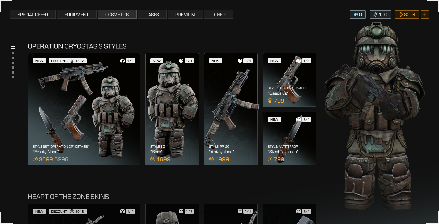Click the NEW badge in Heart of Zone
This screenshot has width=439, height=224.
[x=39, y=211]
